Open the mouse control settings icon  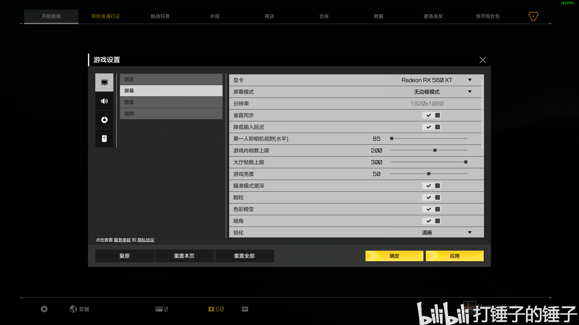[x=104, y=138]
